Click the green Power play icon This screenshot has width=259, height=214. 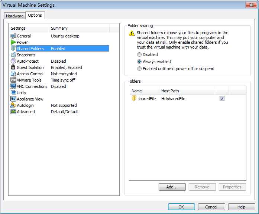pos(13,42)
